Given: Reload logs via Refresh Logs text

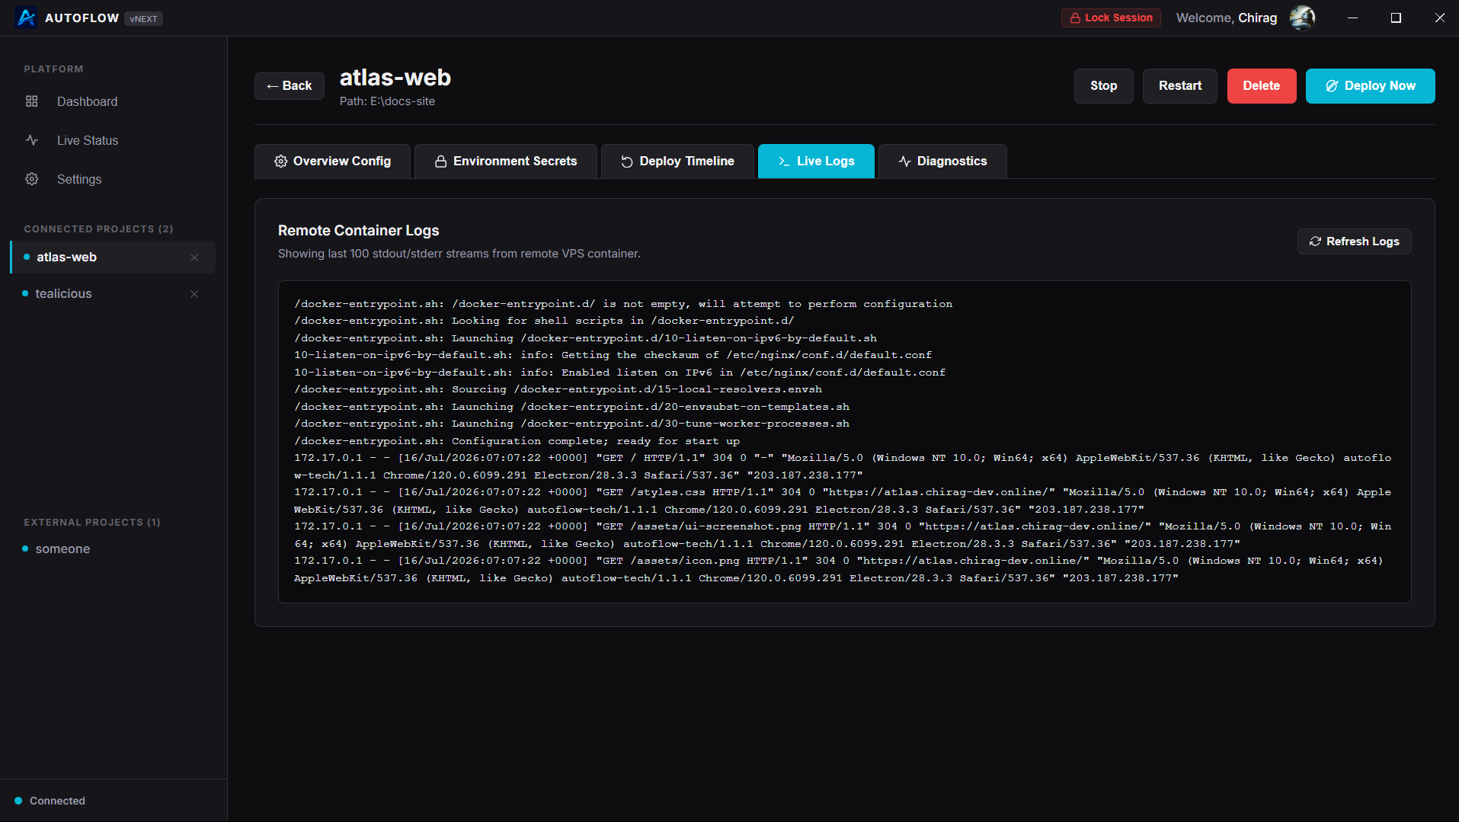Looking at the screenshot, I should click(1363, 241).
